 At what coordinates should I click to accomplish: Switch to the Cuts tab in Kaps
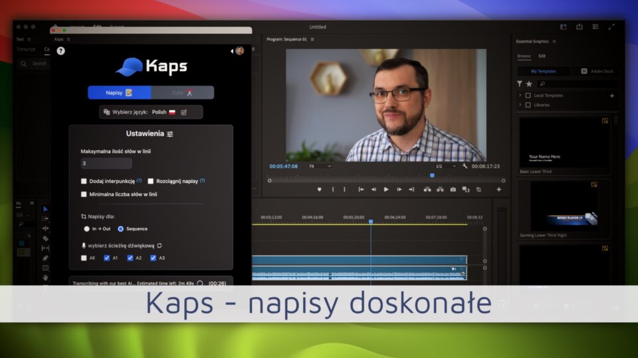(x=182, y=93)
